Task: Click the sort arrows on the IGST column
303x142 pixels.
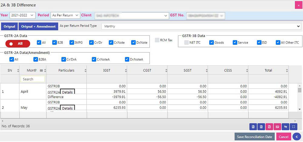Action: point(125,71)
